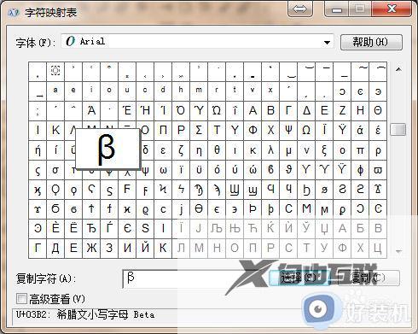Select the Cyrillic Ё character cell
418x334 pixels.
point(73,229)
